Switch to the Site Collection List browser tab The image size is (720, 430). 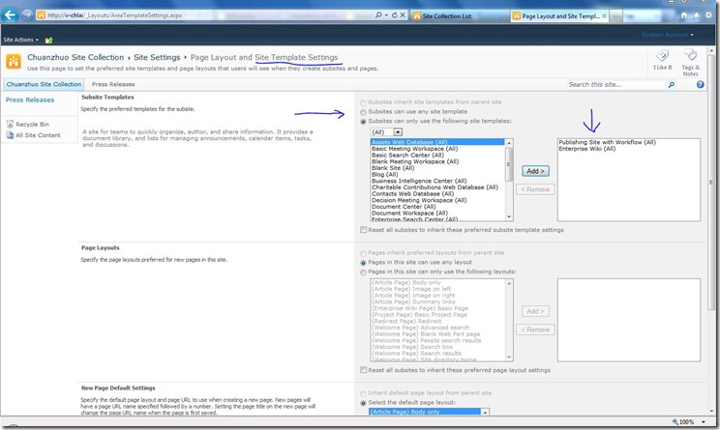click(x=460, y=16)
